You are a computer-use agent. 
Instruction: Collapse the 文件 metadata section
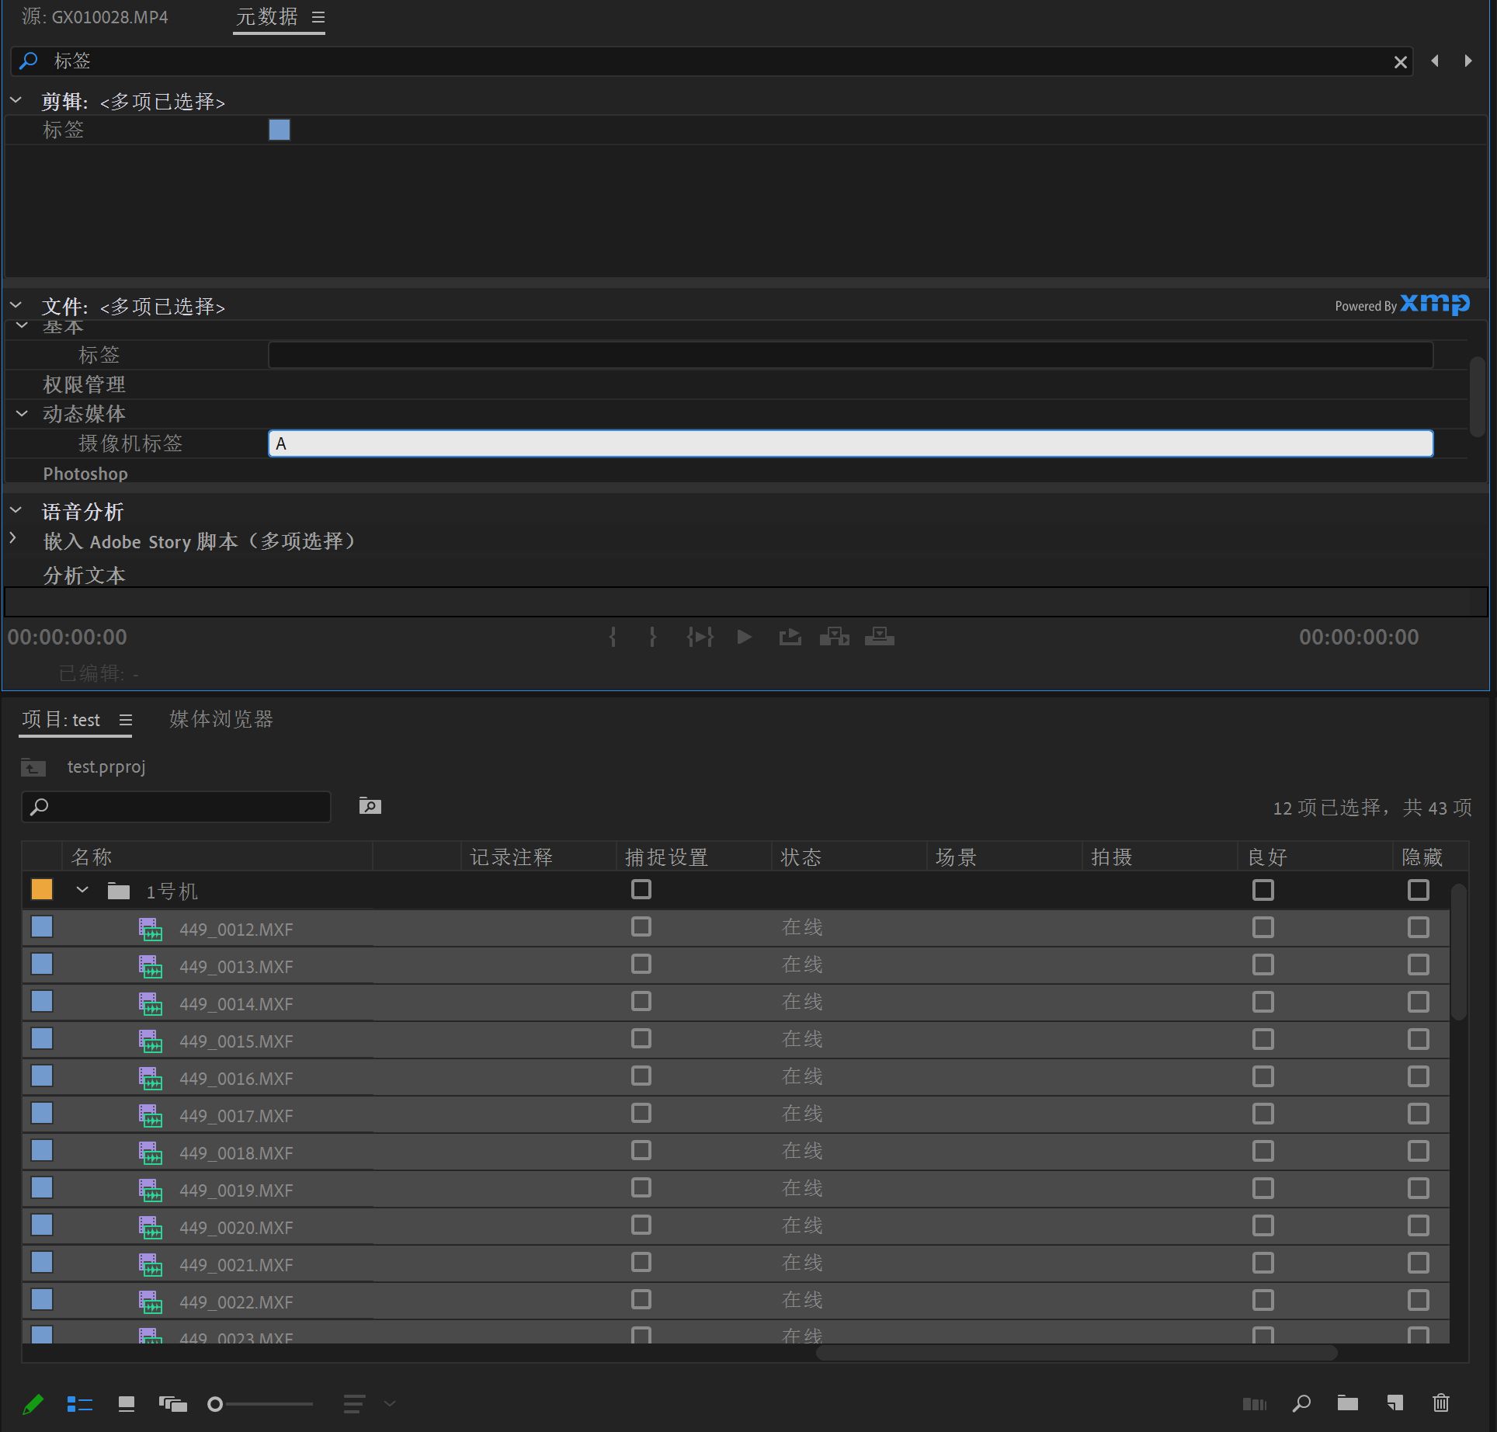coord(16,305)
